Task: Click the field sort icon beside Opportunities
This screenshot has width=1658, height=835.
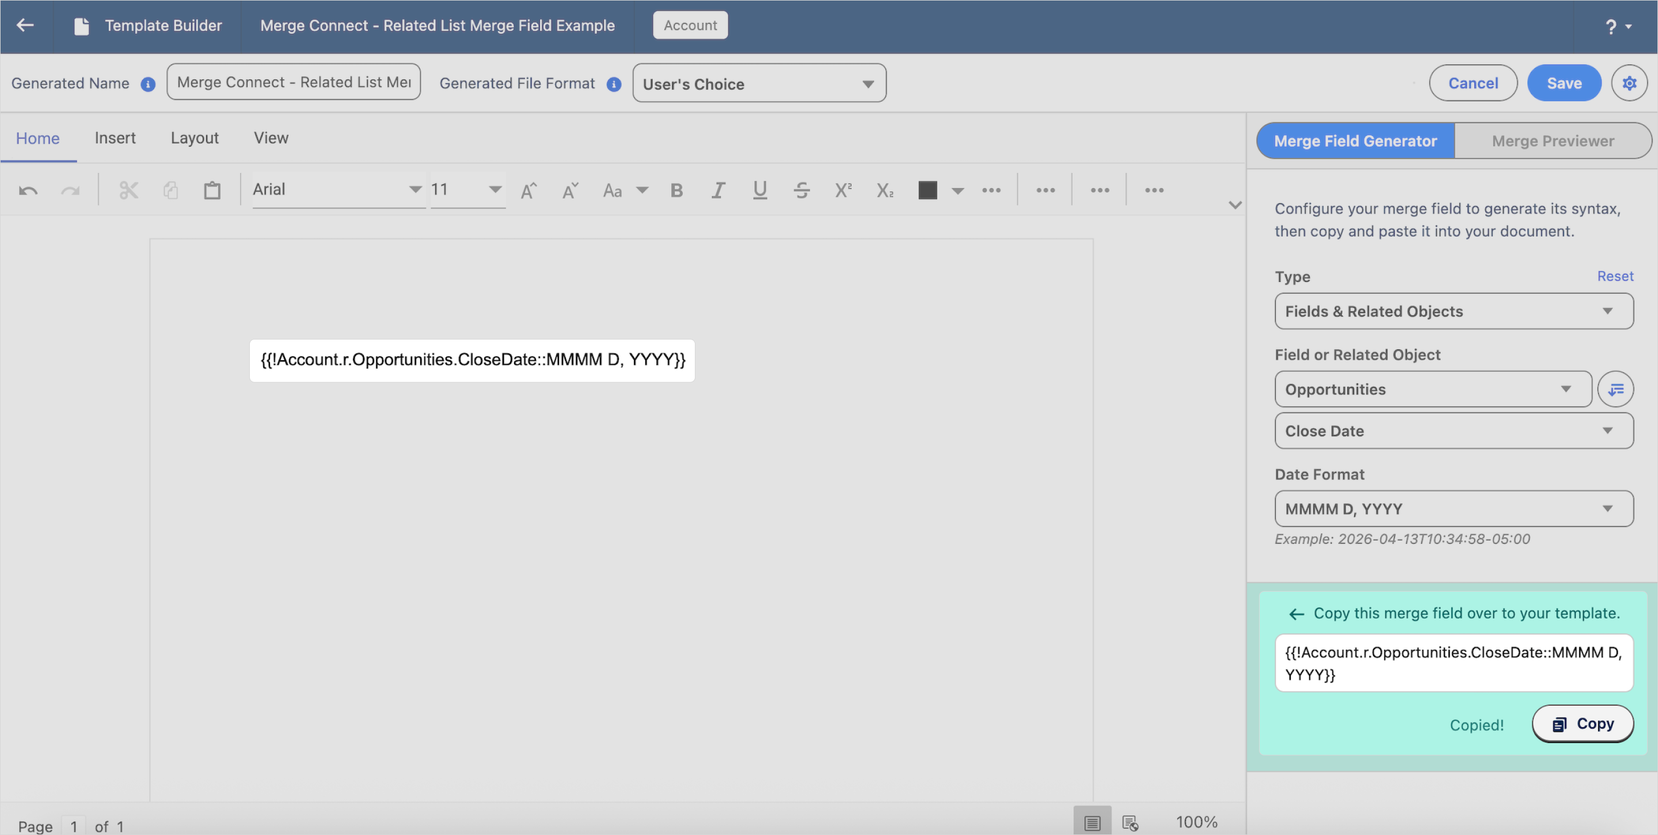Action: click(x=1615, y=389)
